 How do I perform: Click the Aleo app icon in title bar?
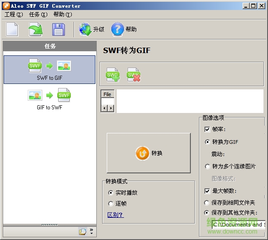pyautogui.click(x=6, y=6)
